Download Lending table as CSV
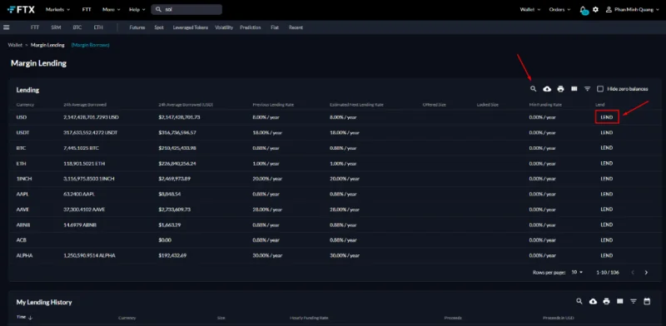Screen dimensions: 666x326 [547, 89]
